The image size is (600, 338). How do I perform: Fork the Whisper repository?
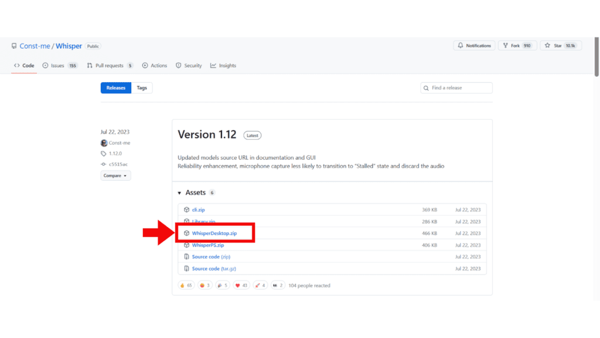point(514,46)
